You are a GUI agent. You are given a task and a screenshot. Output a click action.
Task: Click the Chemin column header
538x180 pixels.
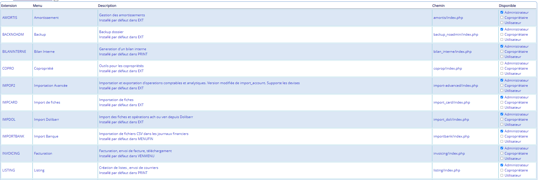(438, 6)
